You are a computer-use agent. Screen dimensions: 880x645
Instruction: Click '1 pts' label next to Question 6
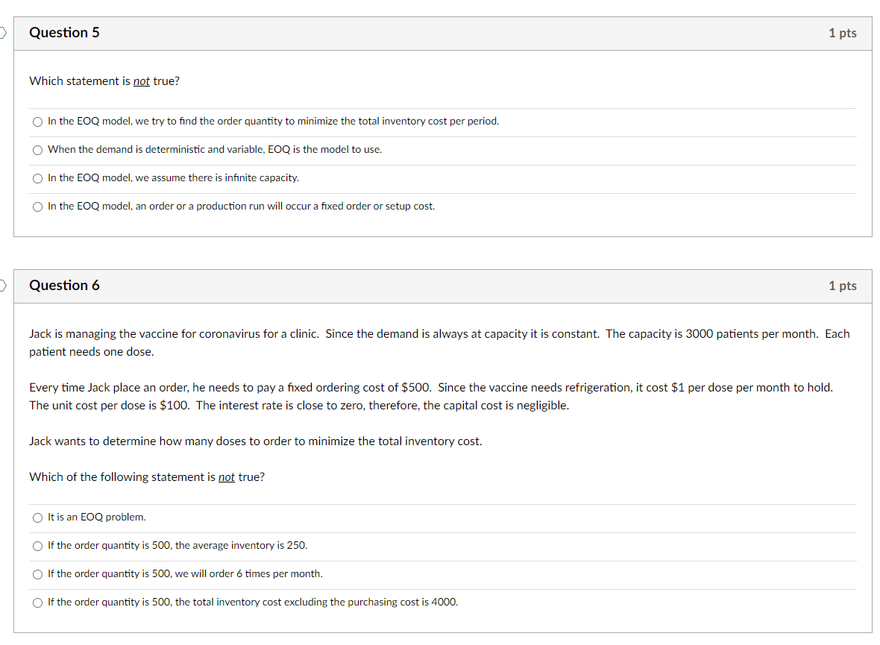842,286
